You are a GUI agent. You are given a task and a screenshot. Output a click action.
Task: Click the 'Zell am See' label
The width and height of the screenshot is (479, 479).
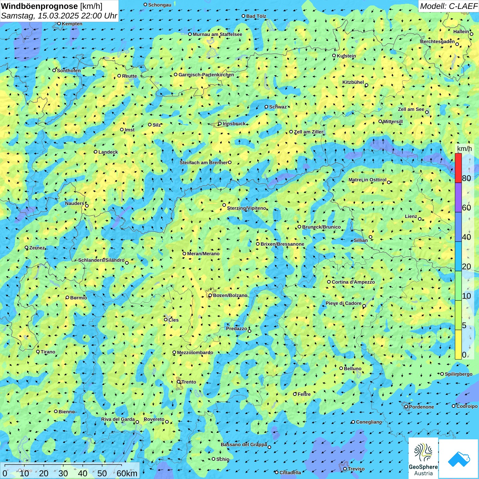(411, 109)
